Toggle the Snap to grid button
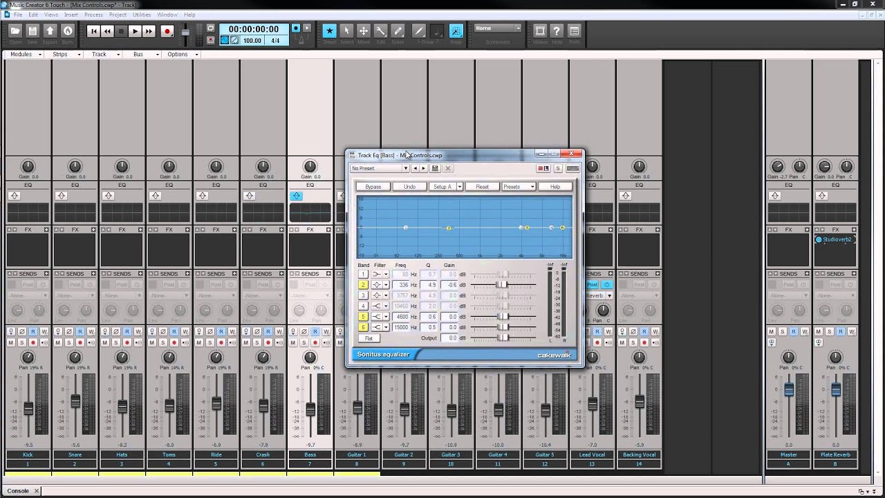The width and height of the screenshot is (885, 498). (456, 30)
